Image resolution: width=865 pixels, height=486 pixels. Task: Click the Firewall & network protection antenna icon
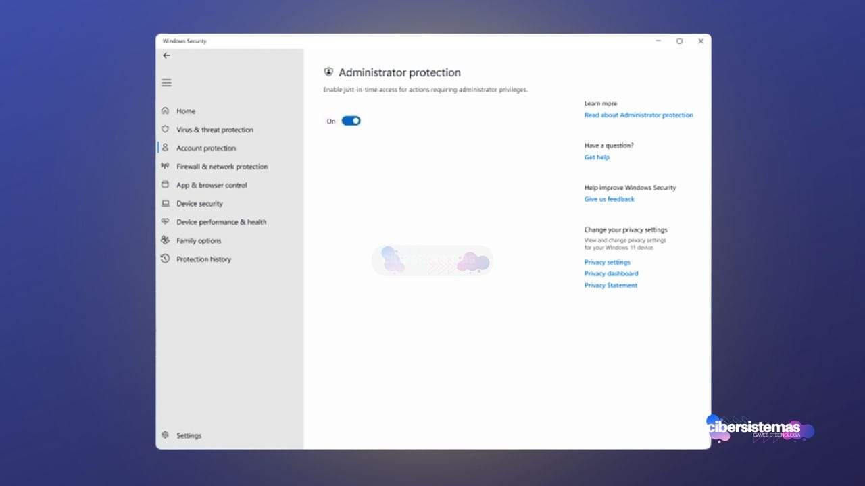click(165, 166)
